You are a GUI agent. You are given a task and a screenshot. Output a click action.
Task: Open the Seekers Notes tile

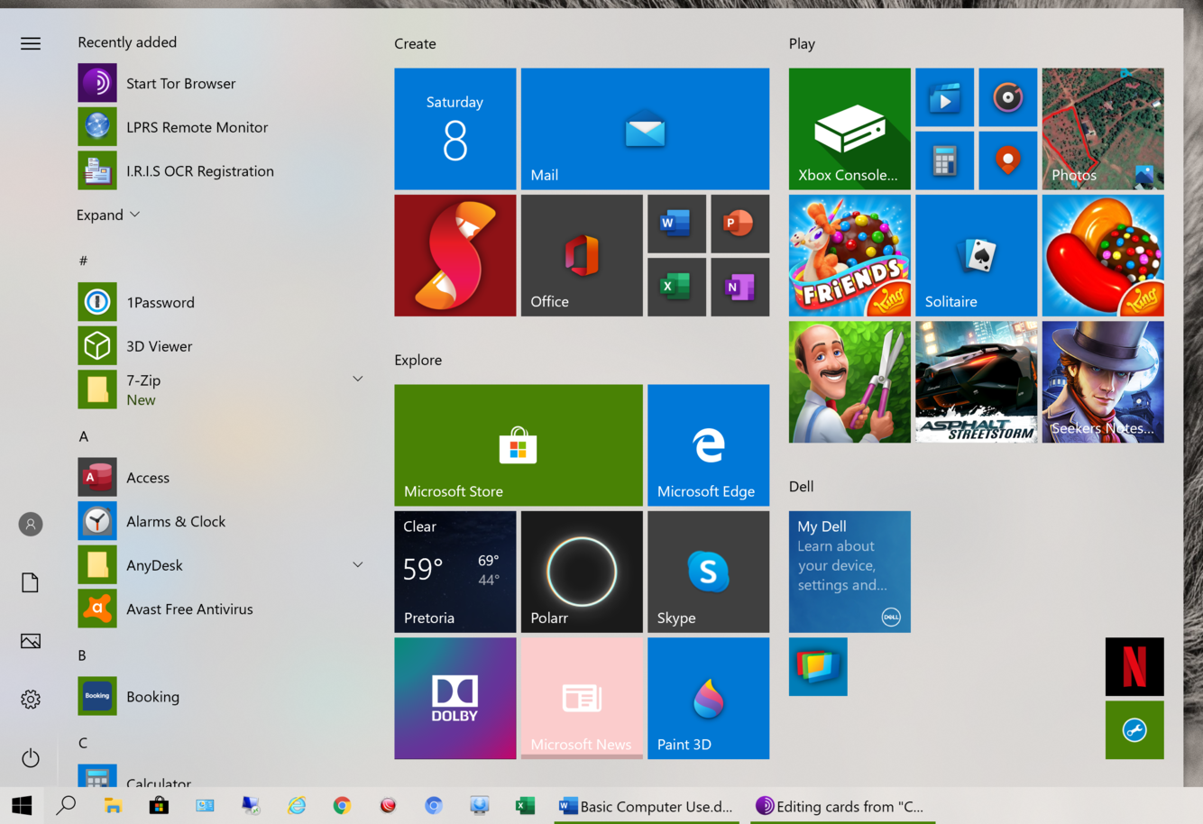point(1103,382)
